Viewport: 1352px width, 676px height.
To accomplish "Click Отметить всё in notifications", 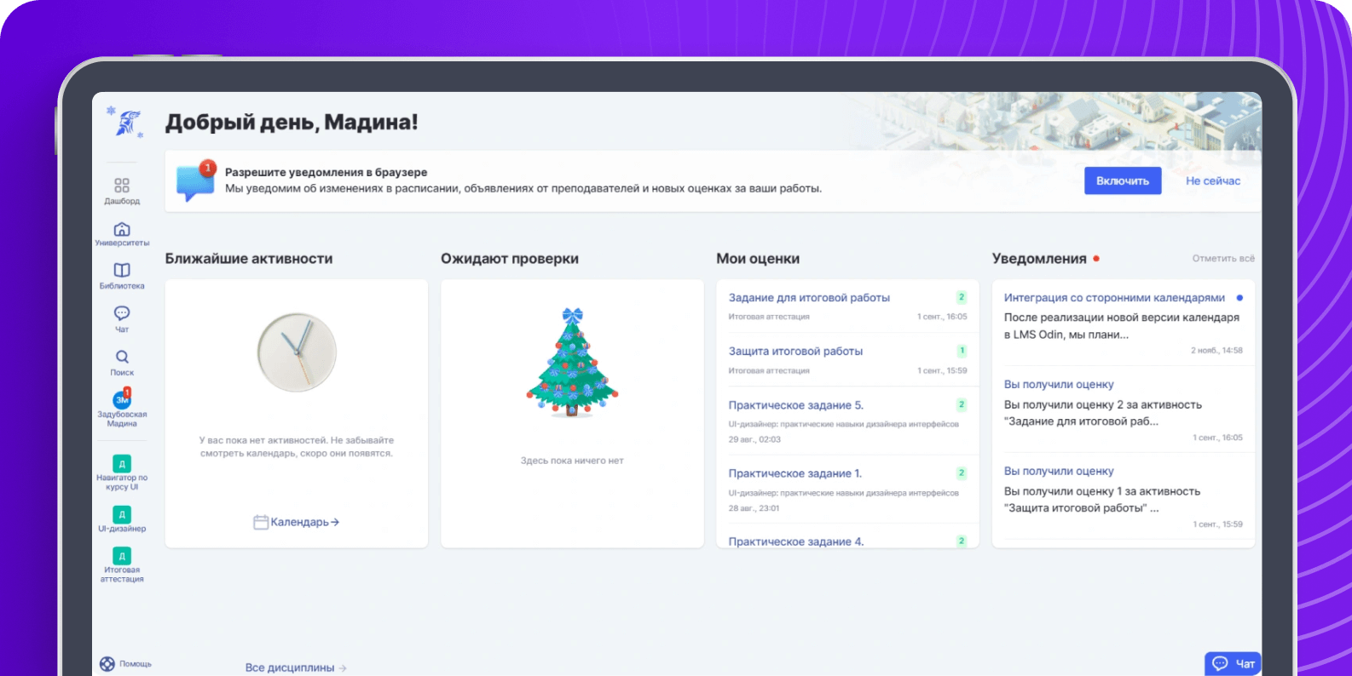I will click(1223, 258).
